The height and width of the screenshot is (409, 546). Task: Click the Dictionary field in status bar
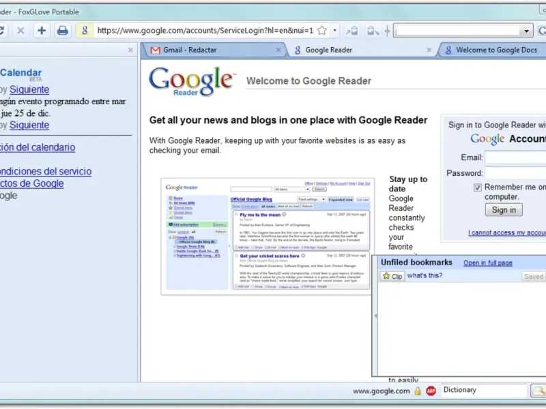(484, 390)
